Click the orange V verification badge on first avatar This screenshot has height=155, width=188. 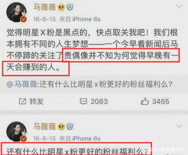coord(23,19)
